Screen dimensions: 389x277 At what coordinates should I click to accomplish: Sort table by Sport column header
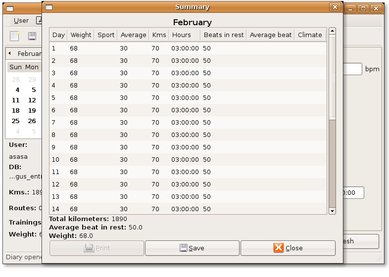tap(106, 35)
